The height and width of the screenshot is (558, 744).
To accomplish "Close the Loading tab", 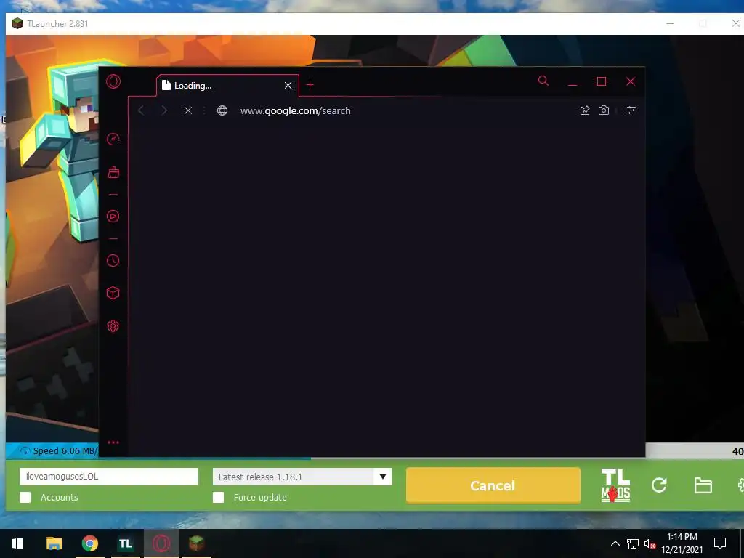I will click(288, 86).
